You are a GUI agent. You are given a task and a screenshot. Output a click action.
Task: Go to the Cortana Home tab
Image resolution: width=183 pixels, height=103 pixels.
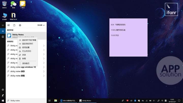[3, 31]
